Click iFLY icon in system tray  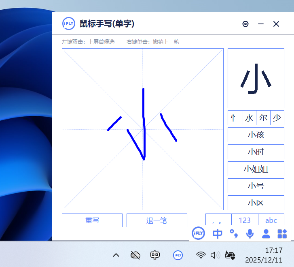(x=178, y=255)
